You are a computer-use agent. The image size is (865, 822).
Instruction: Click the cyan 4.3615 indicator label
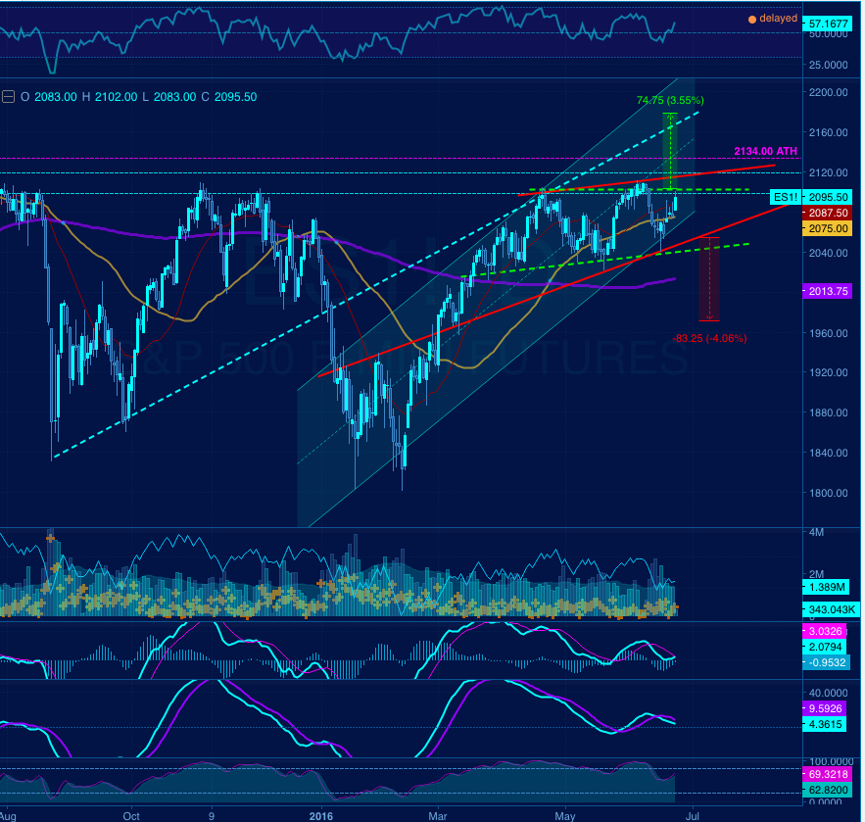tap(825, 724)
